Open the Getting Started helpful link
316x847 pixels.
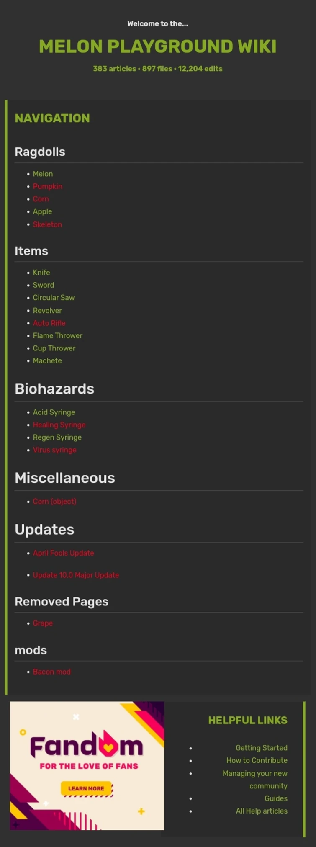click(261, 748)
